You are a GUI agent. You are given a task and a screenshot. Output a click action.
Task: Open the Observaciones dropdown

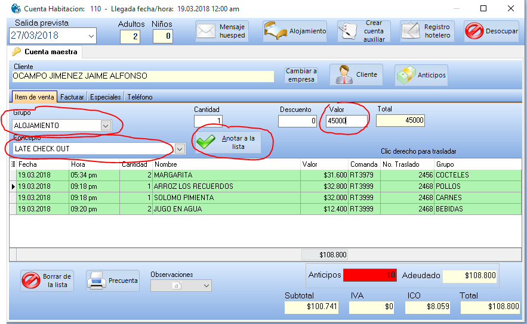(207, 286)
